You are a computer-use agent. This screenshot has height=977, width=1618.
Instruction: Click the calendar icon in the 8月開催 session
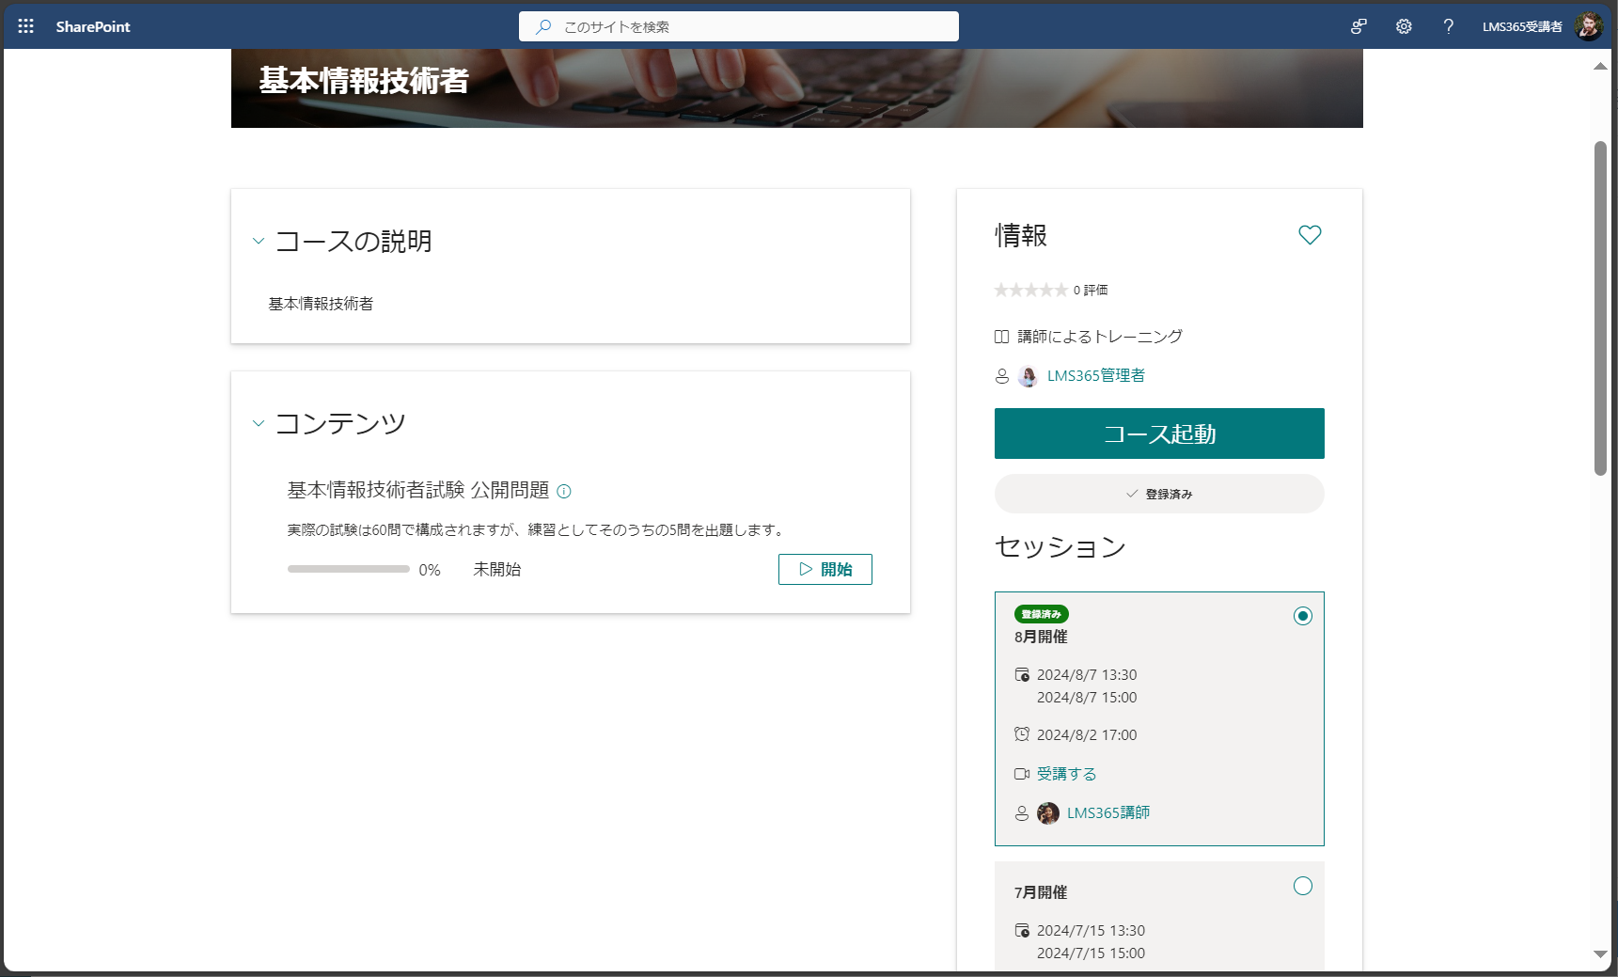tap(1022, 674)
